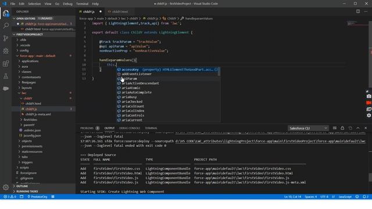Click the PredatorOrg default org button
This screenshot has width=372, height=209.
pos(37,197)
